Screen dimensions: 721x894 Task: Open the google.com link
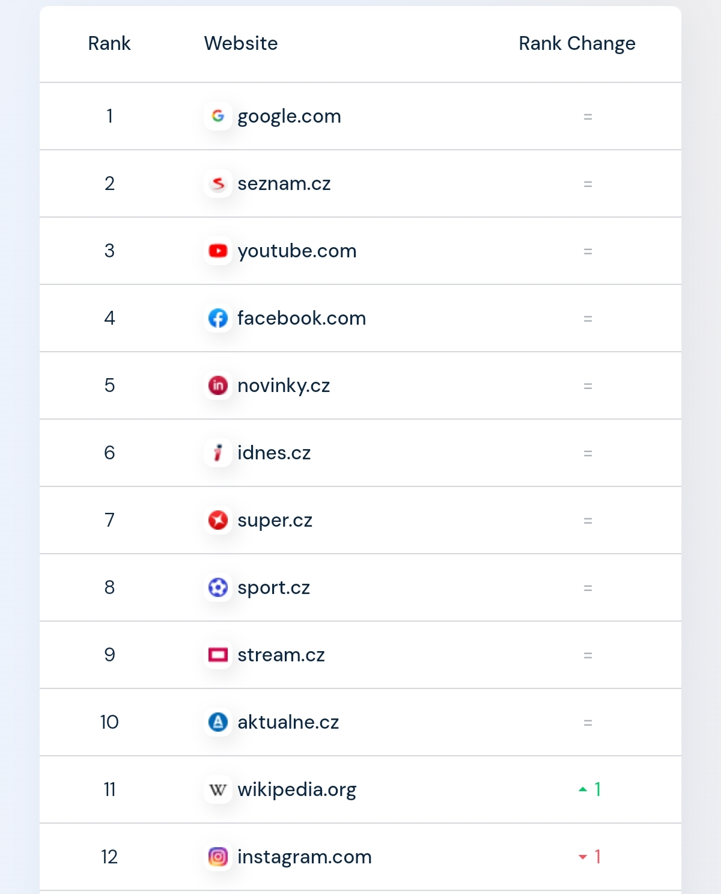tap(289, 117)
